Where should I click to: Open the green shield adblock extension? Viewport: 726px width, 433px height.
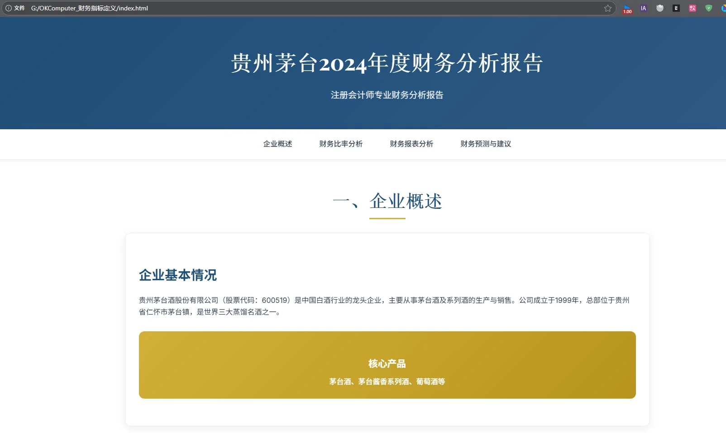click(709, 8)
